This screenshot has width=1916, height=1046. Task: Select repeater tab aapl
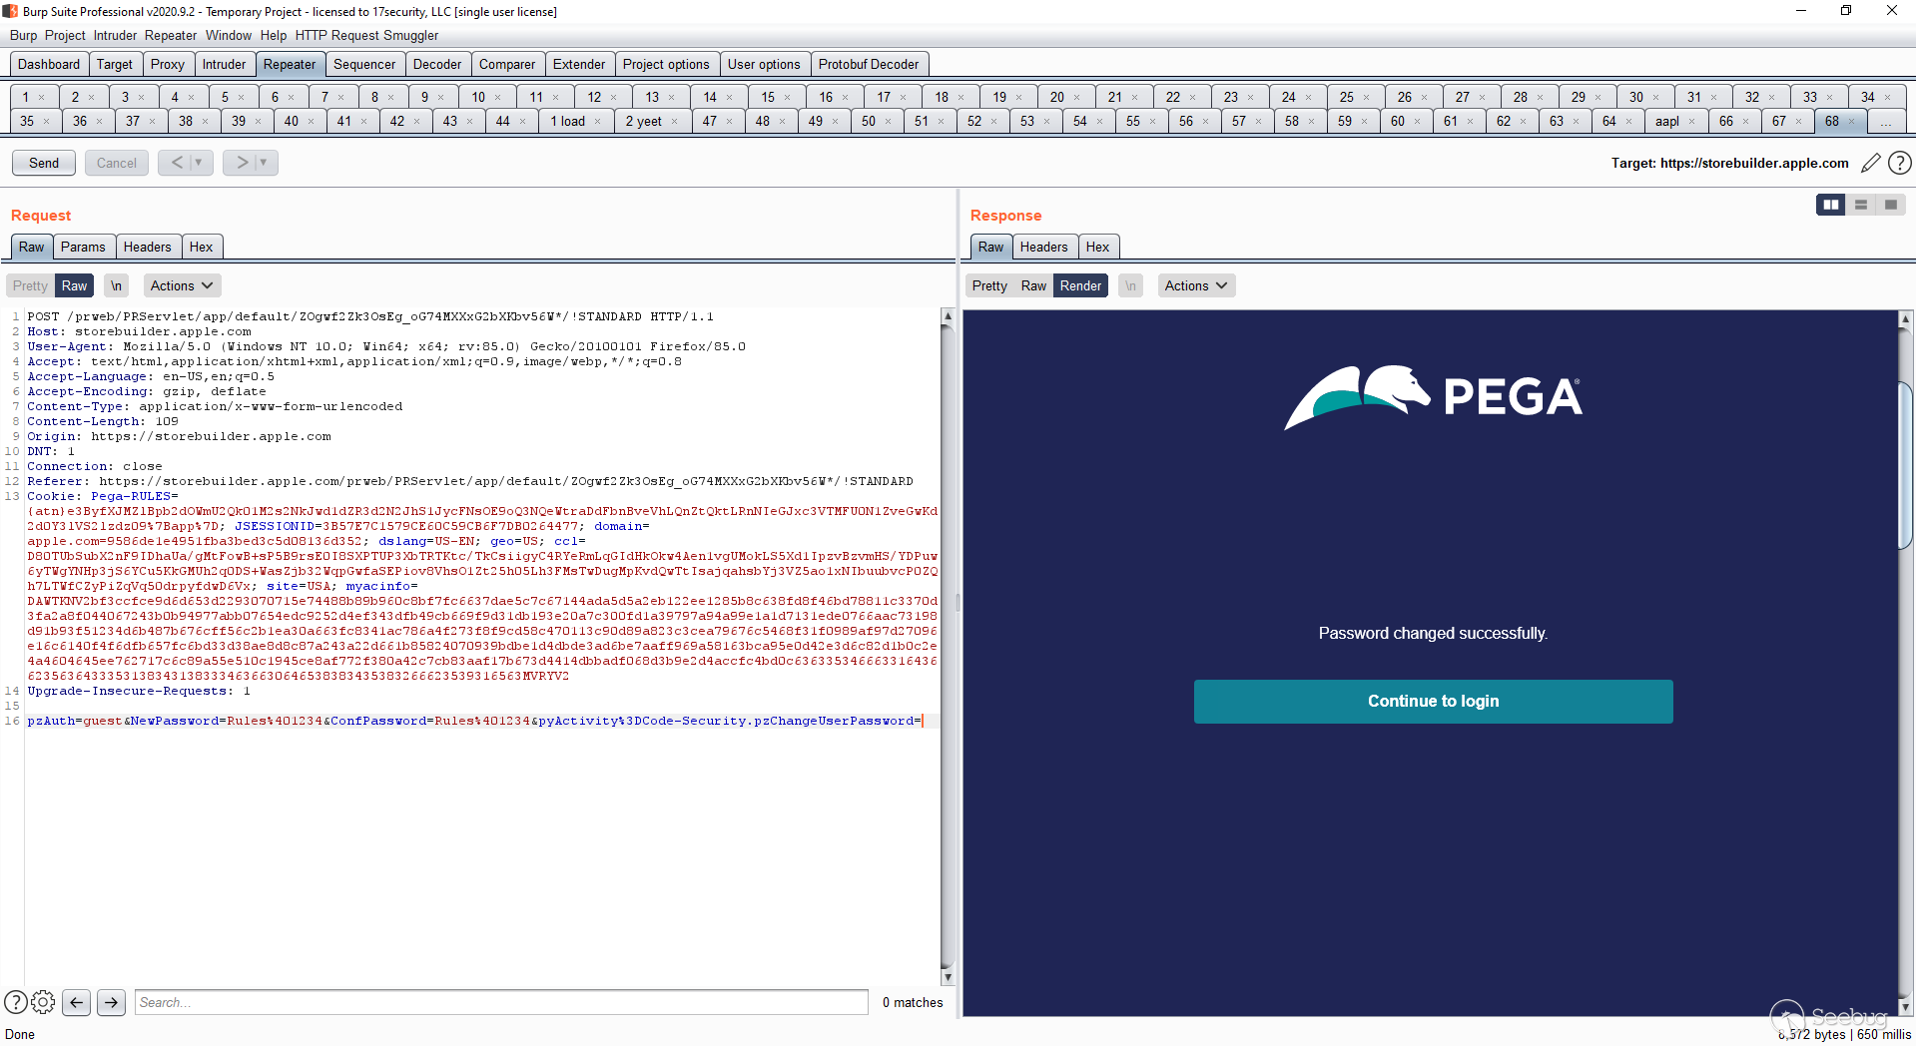coord(1667,122)
